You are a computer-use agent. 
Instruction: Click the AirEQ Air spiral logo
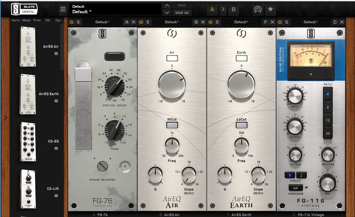[x=172, y=34]
